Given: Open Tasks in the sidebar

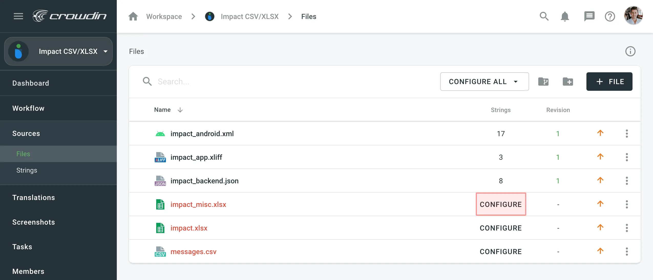Looking at the screenshot, I should coord(22,247).
